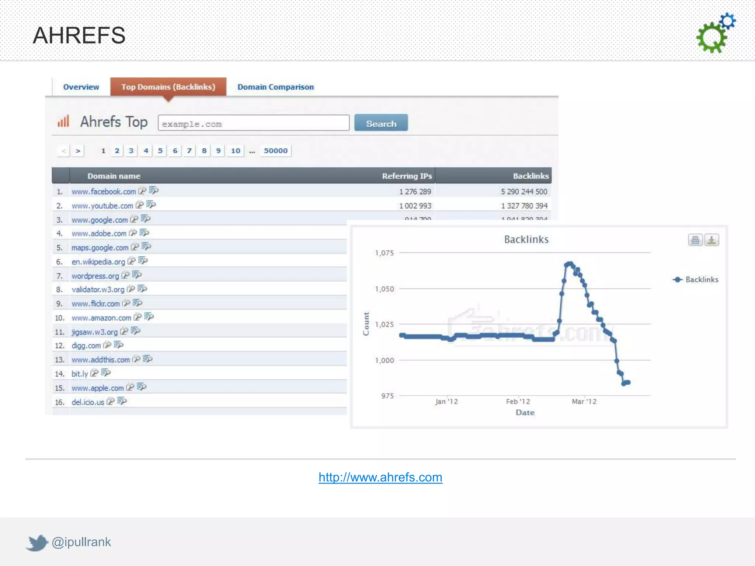755x566 pixels.
Task: Click report icon beside del.icio.us
Action: tap(122, 401)
